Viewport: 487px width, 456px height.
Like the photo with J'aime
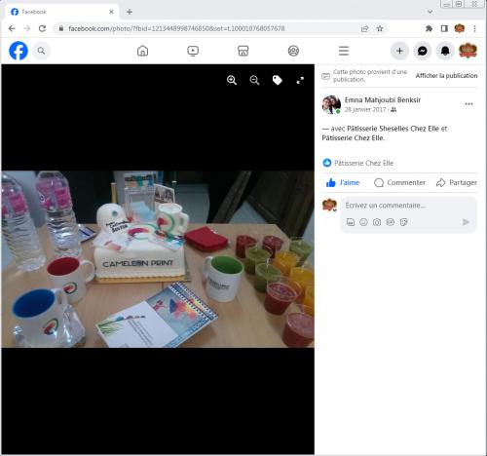click(343, 182)
